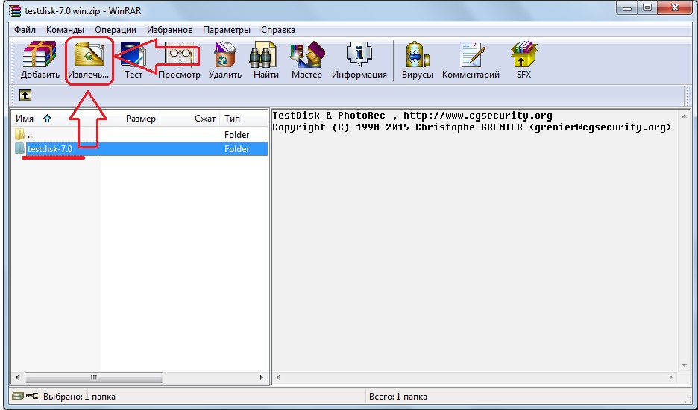Click 'Всего: 1 папка' status text

coord(398,396)
